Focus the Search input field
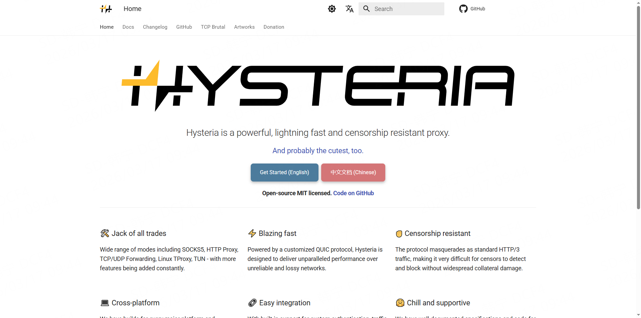 click(407, 9)
